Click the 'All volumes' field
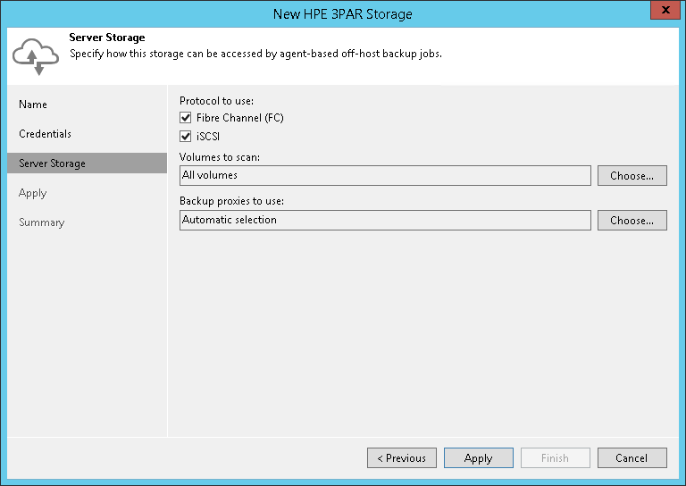 point(385,176)
